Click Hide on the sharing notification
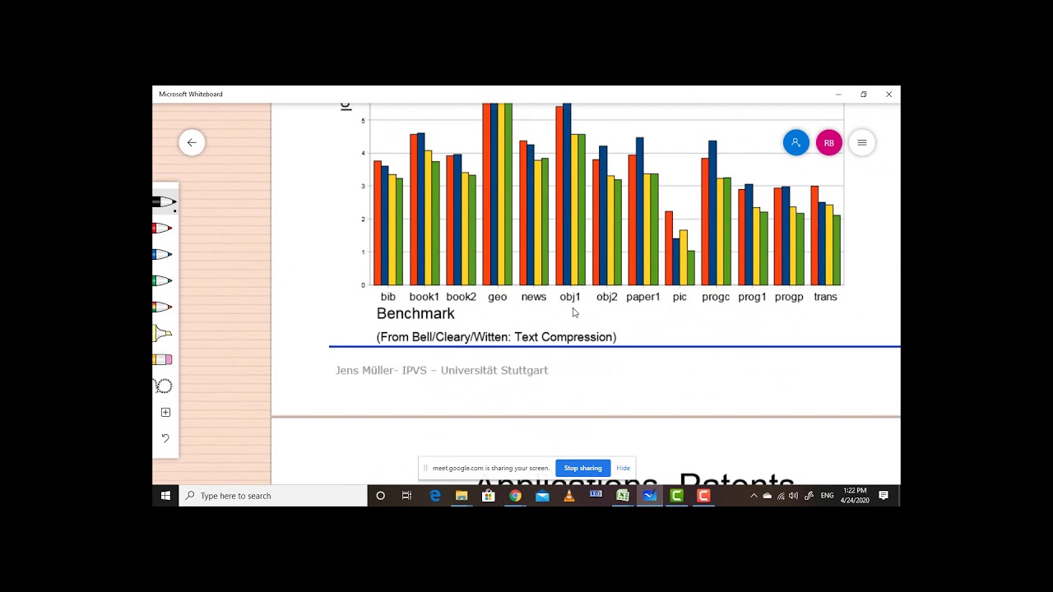 623,468
